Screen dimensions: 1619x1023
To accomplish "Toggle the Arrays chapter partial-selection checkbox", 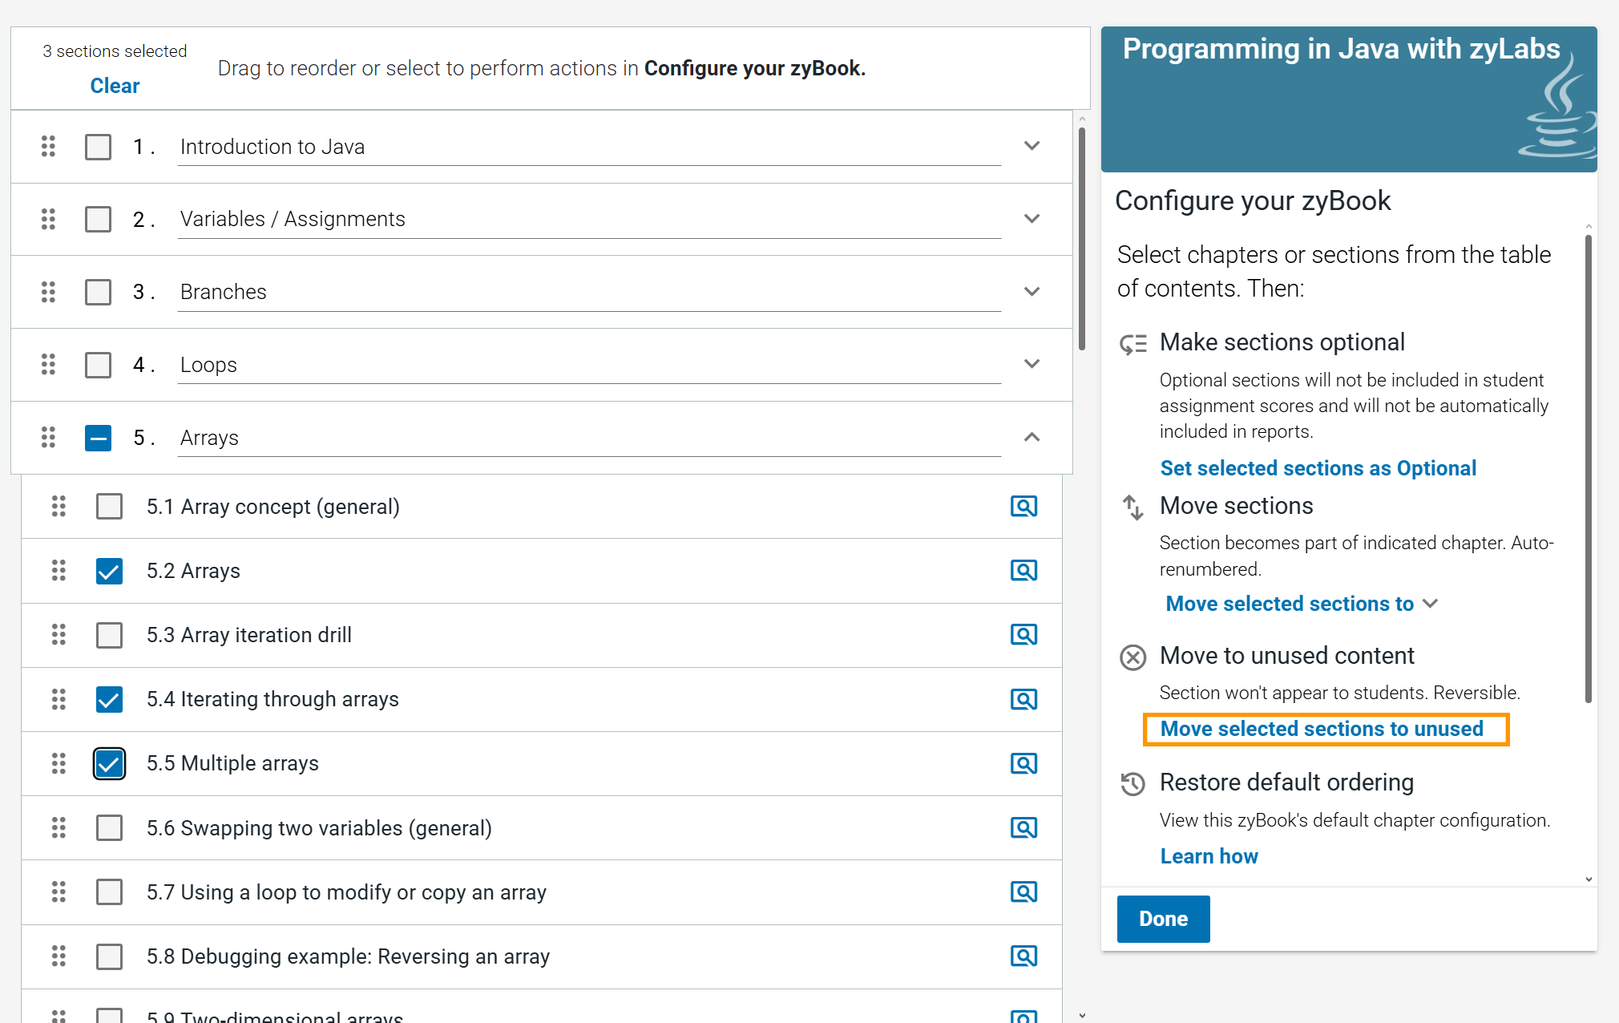I will click(98, 438).
